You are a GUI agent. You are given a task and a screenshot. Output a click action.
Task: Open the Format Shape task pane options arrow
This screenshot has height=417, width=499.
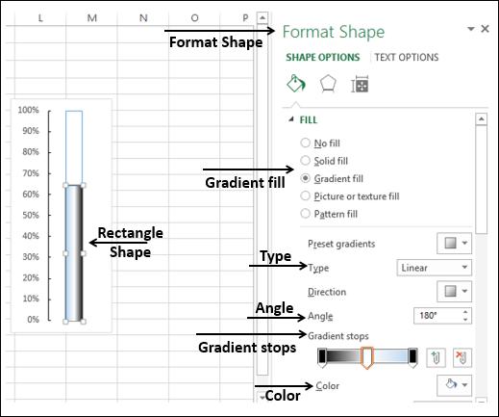[471, 29]
